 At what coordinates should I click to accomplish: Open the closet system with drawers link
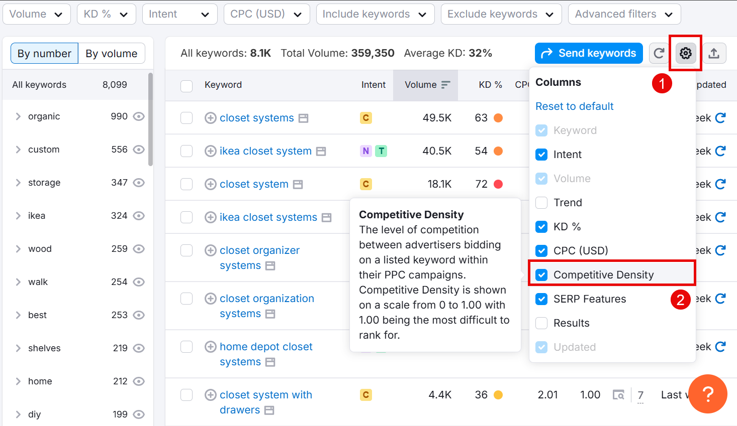point(266,402)
